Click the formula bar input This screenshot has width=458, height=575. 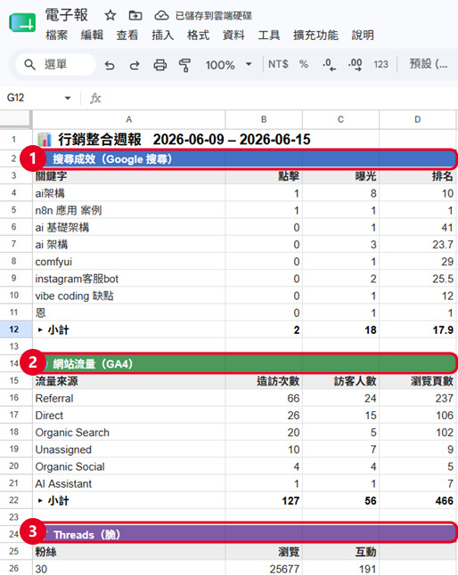(279, 98)
